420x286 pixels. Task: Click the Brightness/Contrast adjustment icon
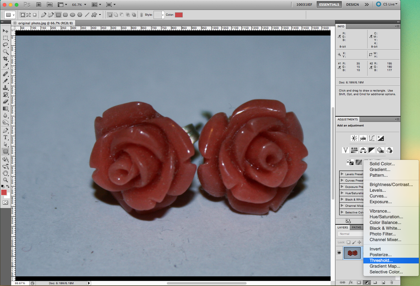point(354,138)
